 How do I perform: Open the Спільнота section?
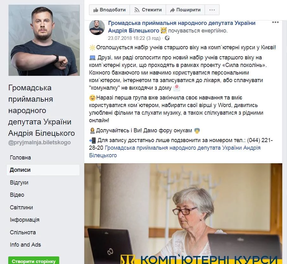tap(23, 232)
